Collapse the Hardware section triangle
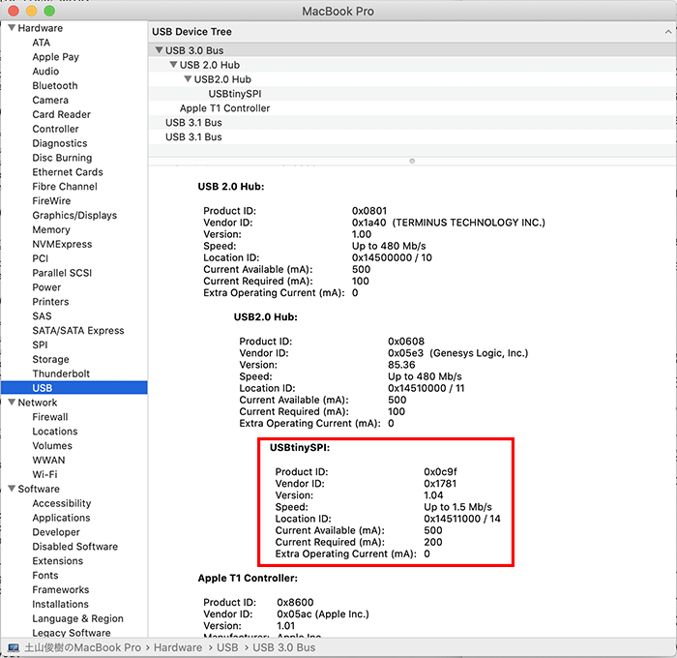Screen dimensions: 677x658 pos(12,28)
